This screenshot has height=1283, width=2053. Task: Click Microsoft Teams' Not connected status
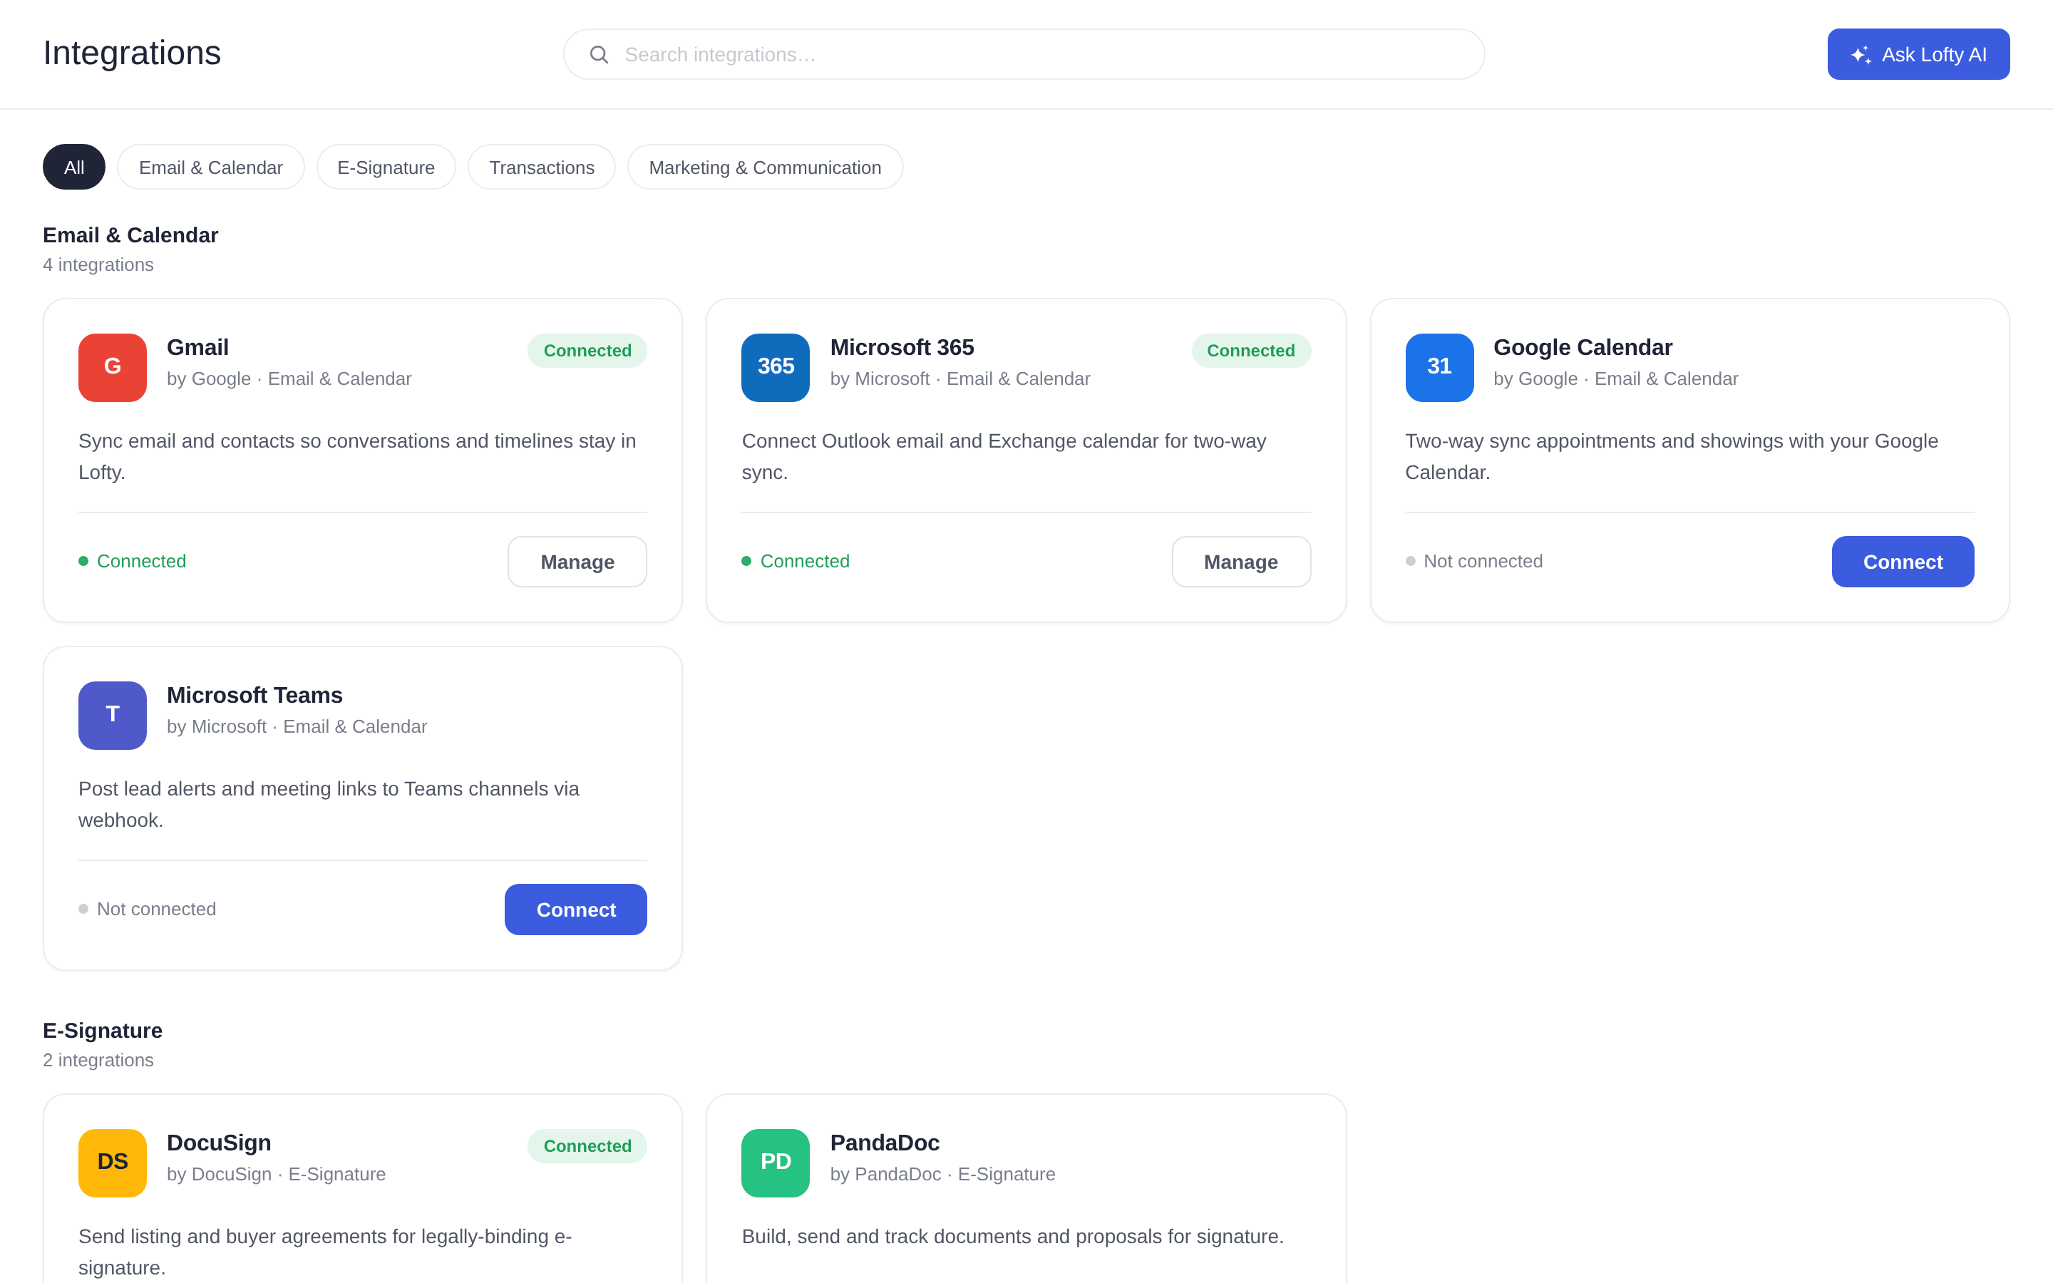click(x=156, y=909)
